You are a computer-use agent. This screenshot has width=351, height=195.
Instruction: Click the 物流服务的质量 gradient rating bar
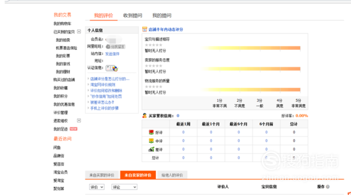pos(250,90)
